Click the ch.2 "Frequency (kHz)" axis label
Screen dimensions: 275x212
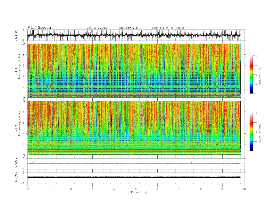pyautogui.click(x=20, y=123)
